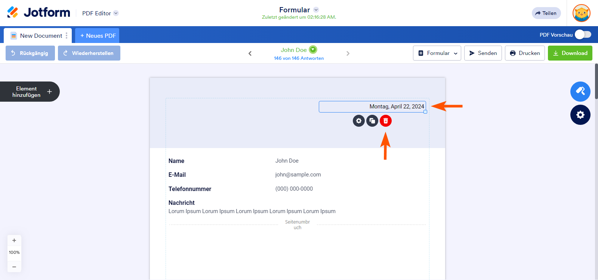Zoom in with the plus button

[14, 240]
